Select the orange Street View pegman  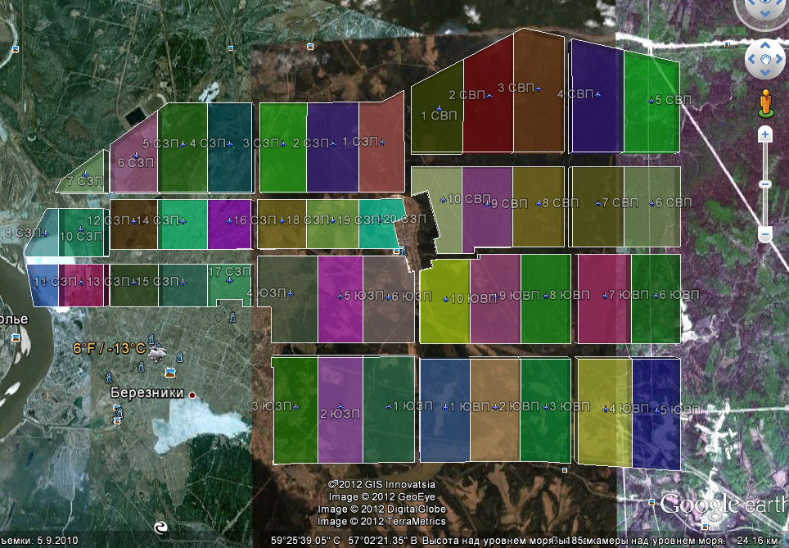(765, 102)
